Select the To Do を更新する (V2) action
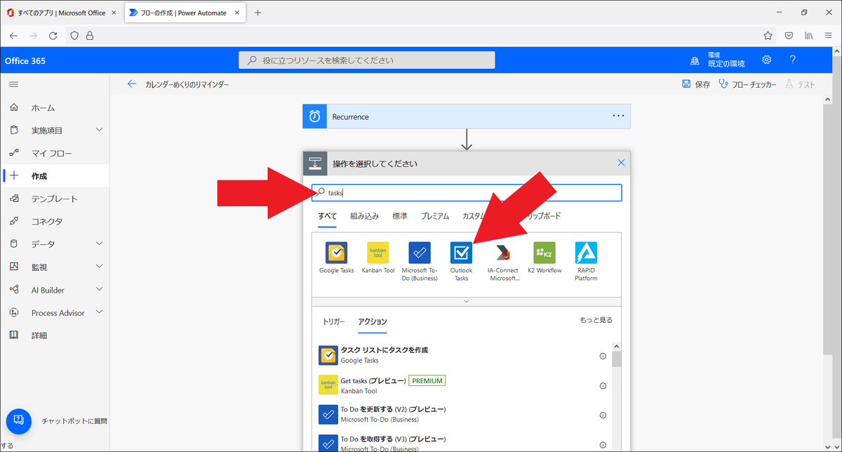 click(x=462, y=415)
